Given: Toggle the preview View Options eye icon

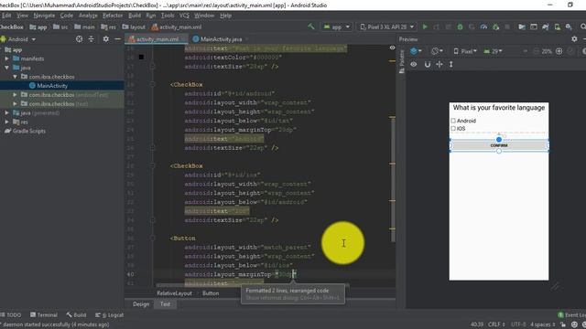Looking at the screenshot, I should (x=413, y=64).
